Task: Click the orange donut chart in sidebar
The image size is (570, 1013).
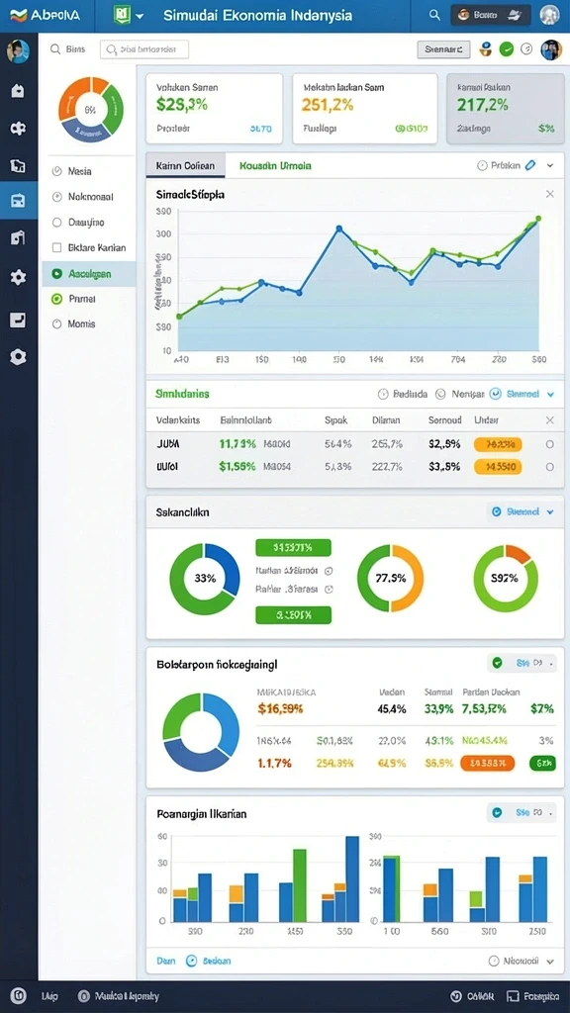Action: (91, 109)
